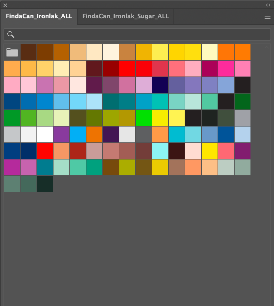Select the first swatch in the second row
Image resolution: width=274 pixels, height=306 pixels.
click(12, 69)
